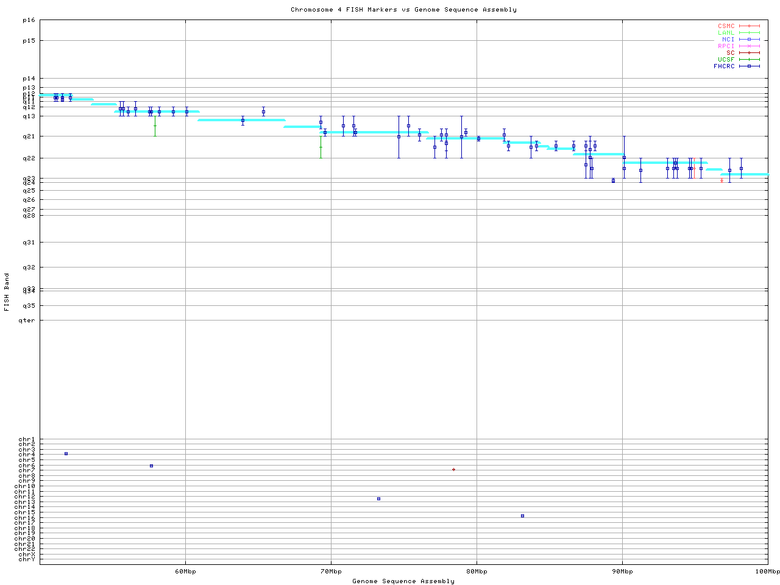Click the NCI legend marker symbol
The image size is (780, 585).
tap(749, 40)
